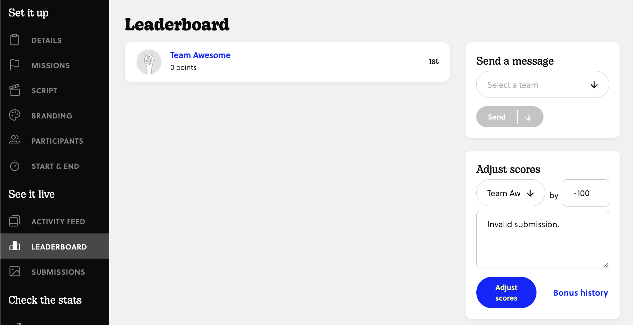Select the Branding palette icon

point(14,115)
